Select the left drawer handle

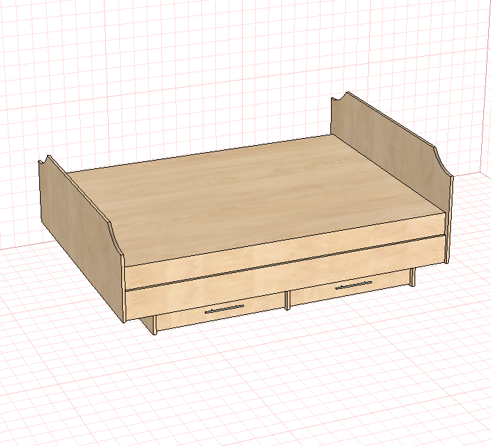click(224, 309)
